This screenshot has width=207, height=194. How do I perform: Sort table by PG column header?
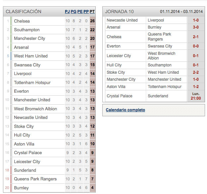[x=74, y=12]
